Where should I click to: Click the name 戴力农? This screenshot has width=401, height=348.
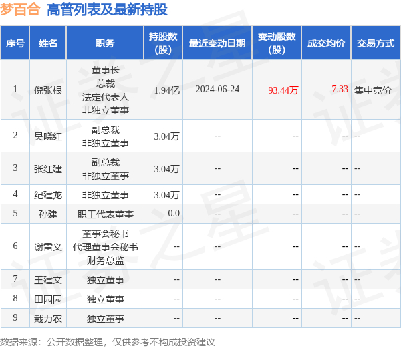pos(48,319)
